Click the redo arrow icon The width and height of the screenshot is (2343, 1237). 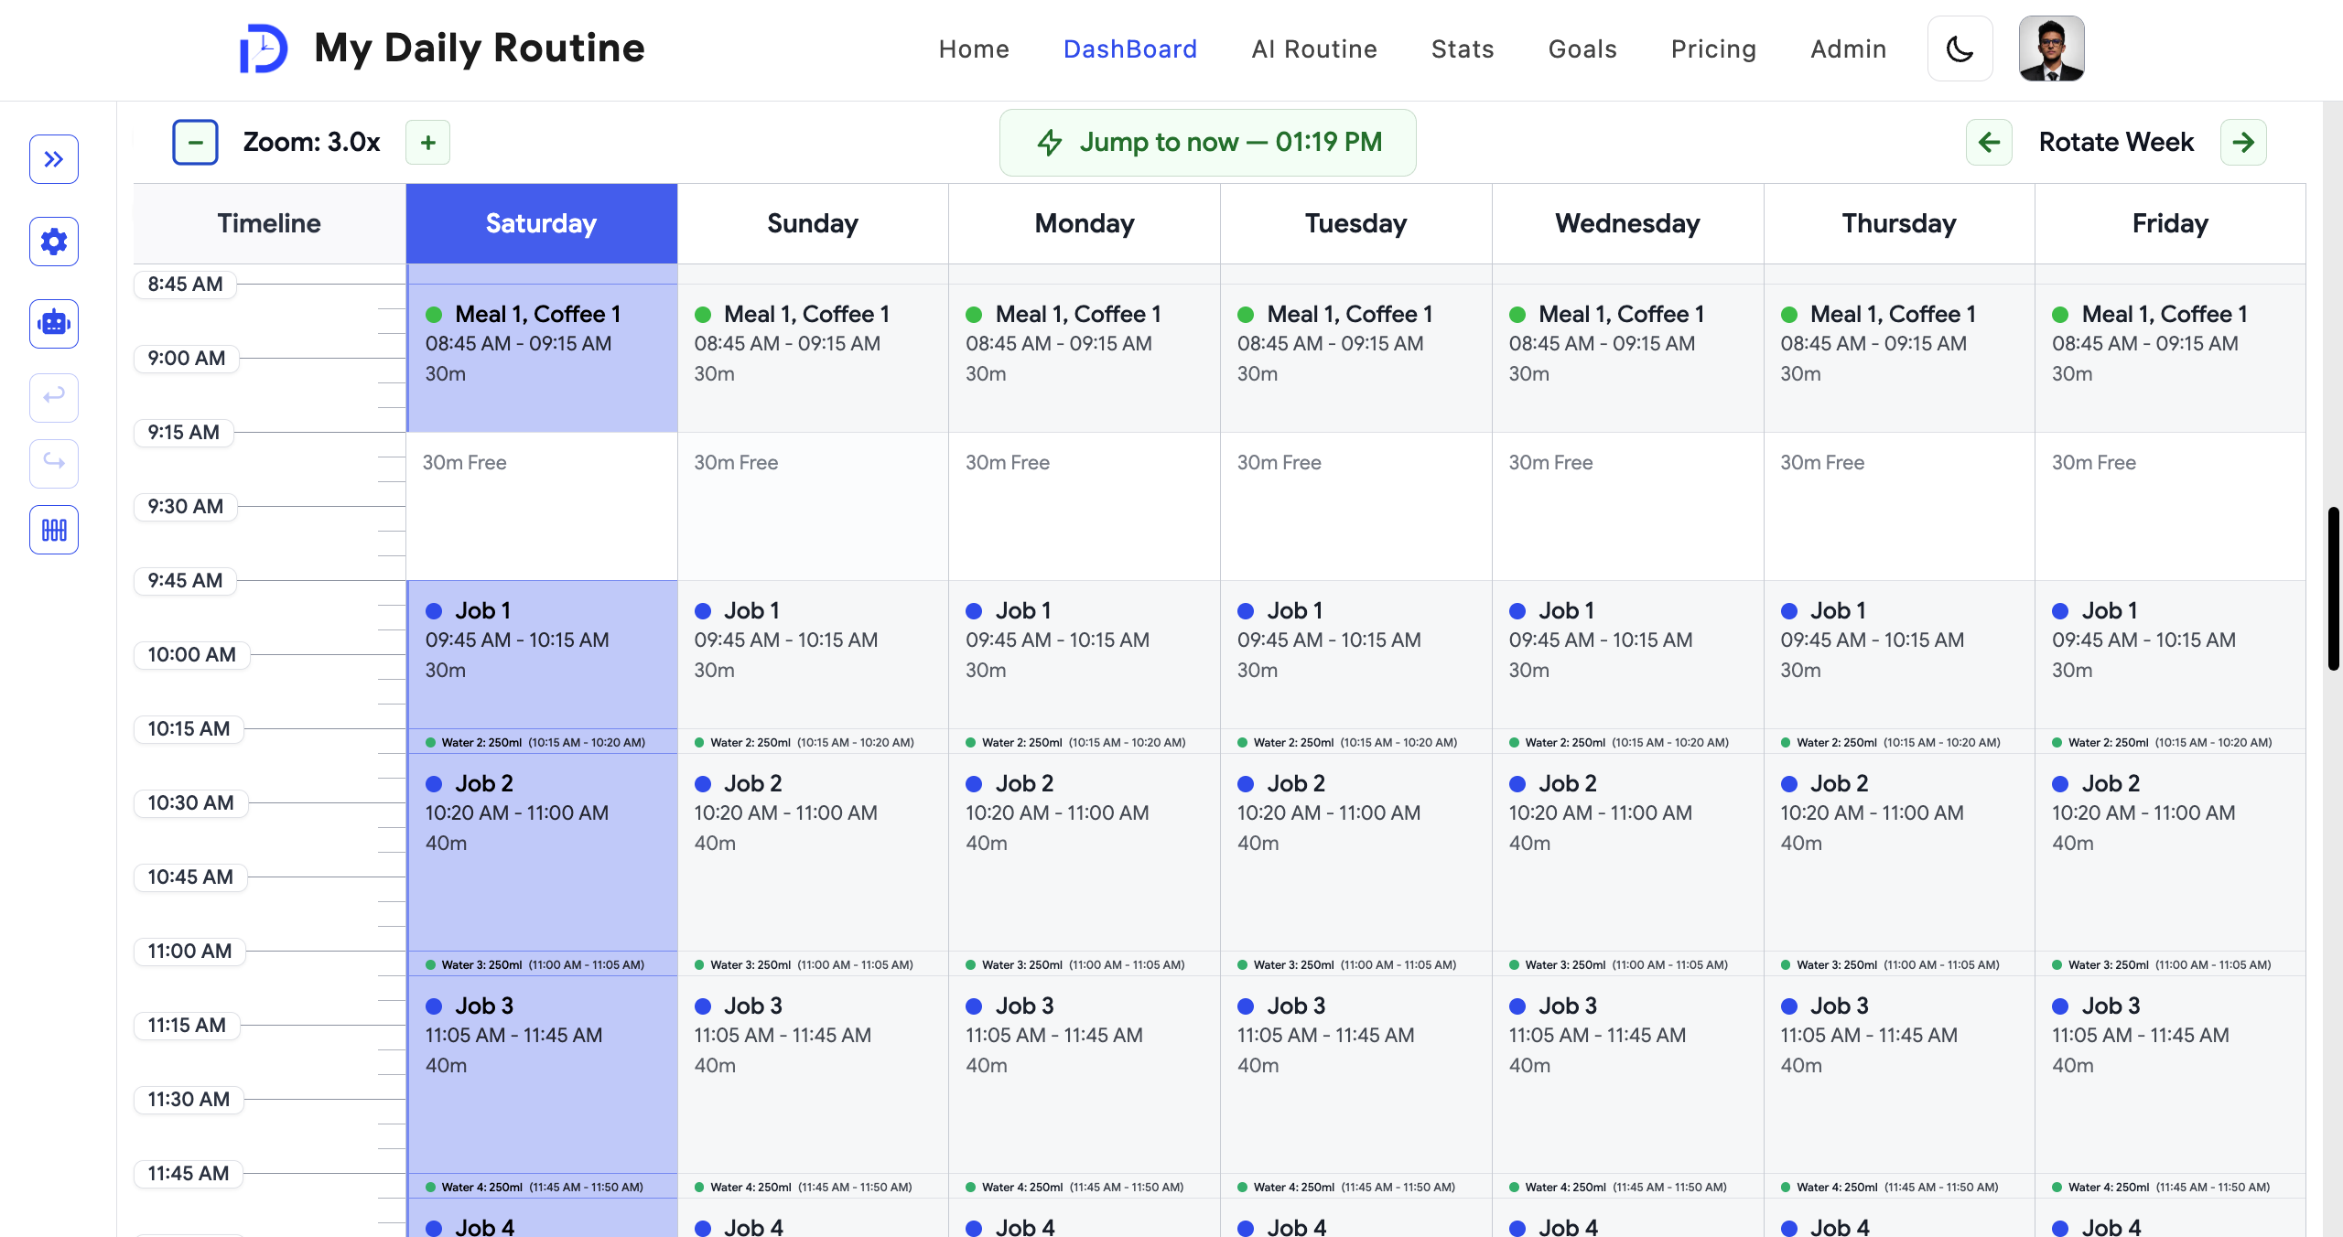54,463
